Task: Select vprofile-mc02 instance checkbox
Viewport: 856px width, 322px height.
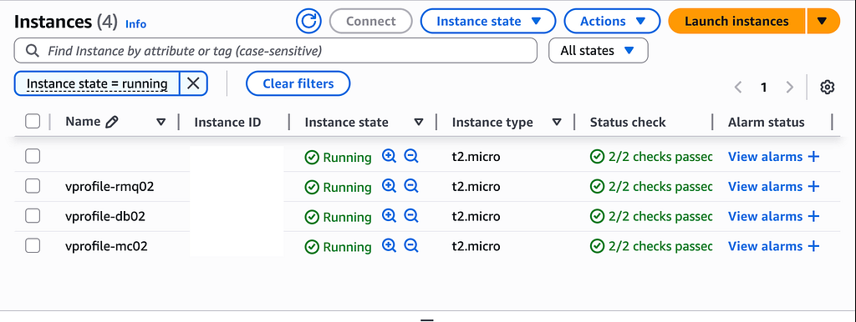Action: [x=33, y=246]
